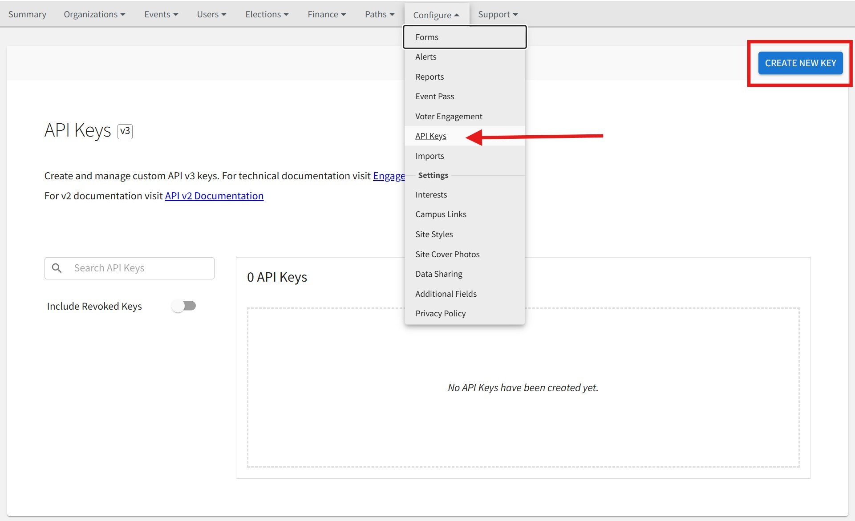Expand the Organizations dropdown menu
This screenshot has width=855, height=521.
coord(94,14)
